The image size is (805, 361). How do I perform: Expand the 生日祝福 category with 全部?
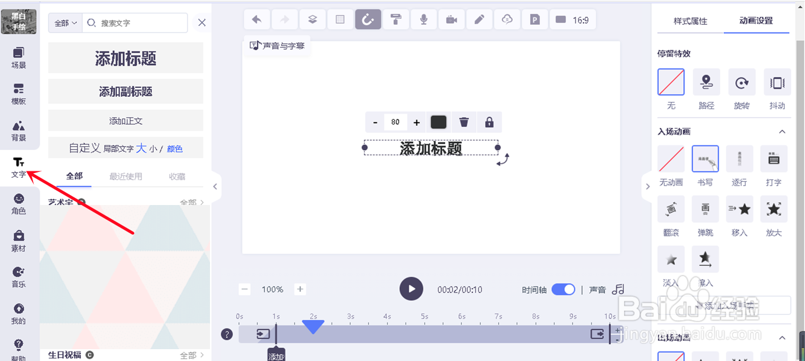[x=190, y=355]
